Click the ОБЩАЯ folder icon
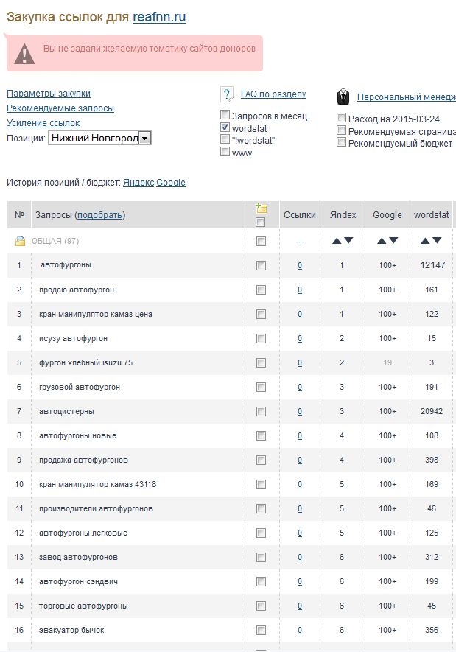Viewport: 456px width, 652px height. (20, 241)
